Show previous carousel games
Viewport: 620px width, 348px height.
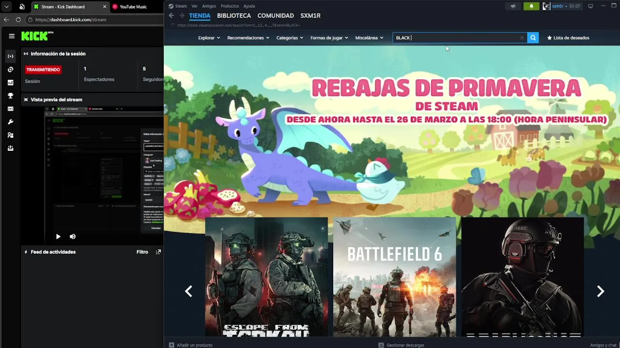(188, 291)
